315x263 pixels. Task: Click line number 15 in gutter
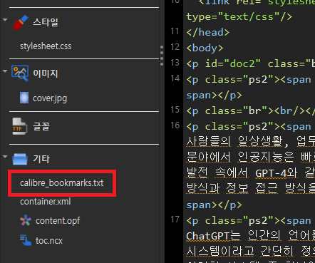tap(175, 110)
